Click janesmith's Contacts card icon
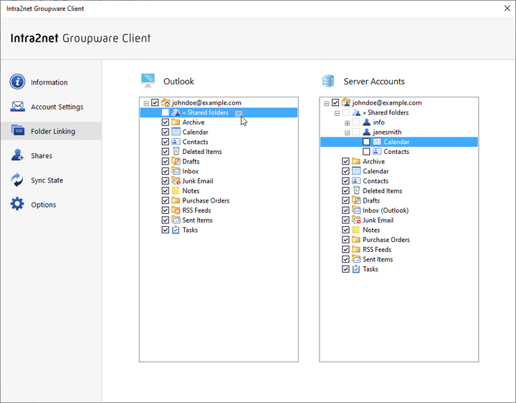The image size is (516, 403). pyautogui.click(x=377, y=152)
